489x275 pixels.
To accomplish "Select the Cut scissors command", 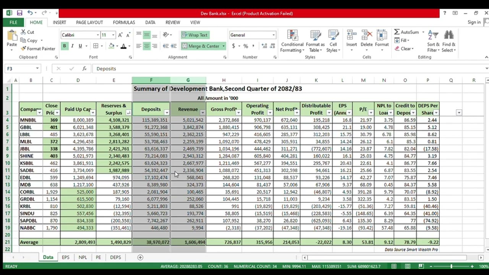I will [28, 32].
